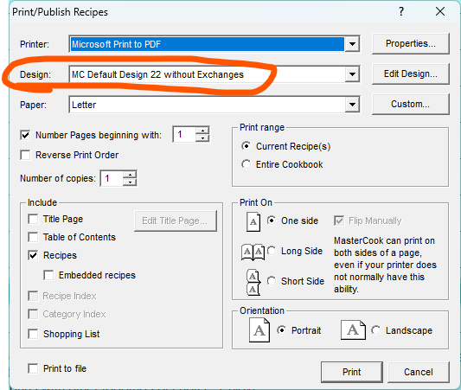The width and height of the screenshot is (461, 390).
Task: Enable the Reverse Print Order checkbox
Action: point(25,155)
